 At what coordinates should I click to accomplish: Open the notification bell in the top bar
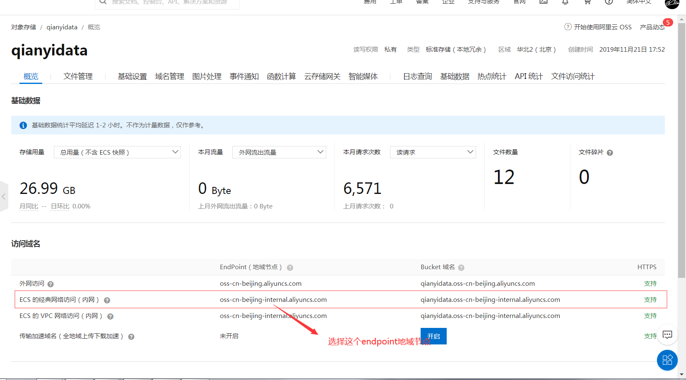tap(565, 2)
